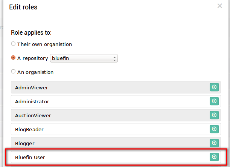Image resolution: width=230 pixels, height=167 pixels.
Task: Click 'An organistion' label text
Action: [35, 72]
